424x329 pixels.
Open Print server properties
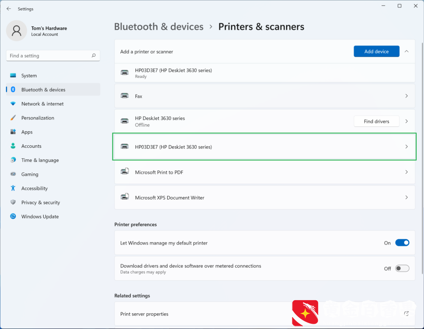[x=264, y=314]
